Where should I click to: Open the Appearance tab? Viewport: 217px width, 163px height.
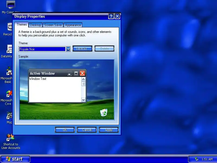coord(73,25)
